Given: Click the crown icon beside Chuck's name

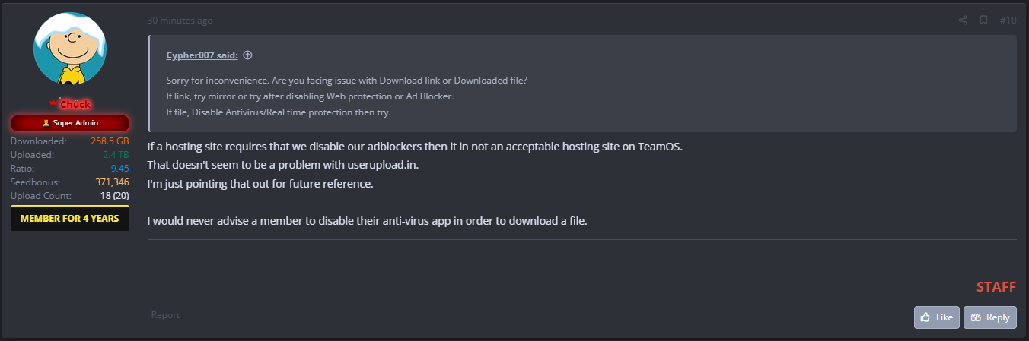Looking at the screenshot, I should 53,103.
